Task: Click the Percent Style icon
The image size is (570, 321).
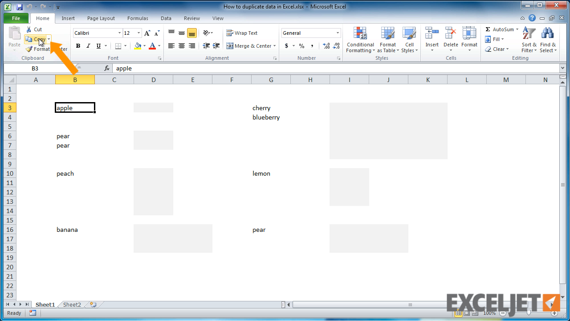Action: (301, 46)
